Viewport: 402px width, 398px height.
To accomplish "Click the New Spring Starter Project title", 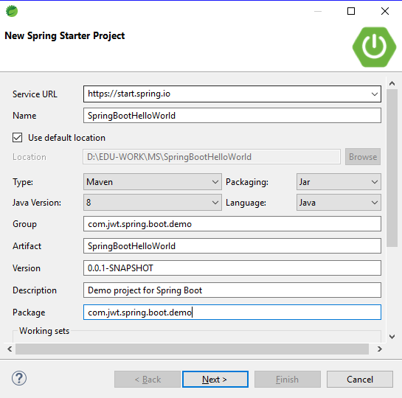I will point(65,35).
